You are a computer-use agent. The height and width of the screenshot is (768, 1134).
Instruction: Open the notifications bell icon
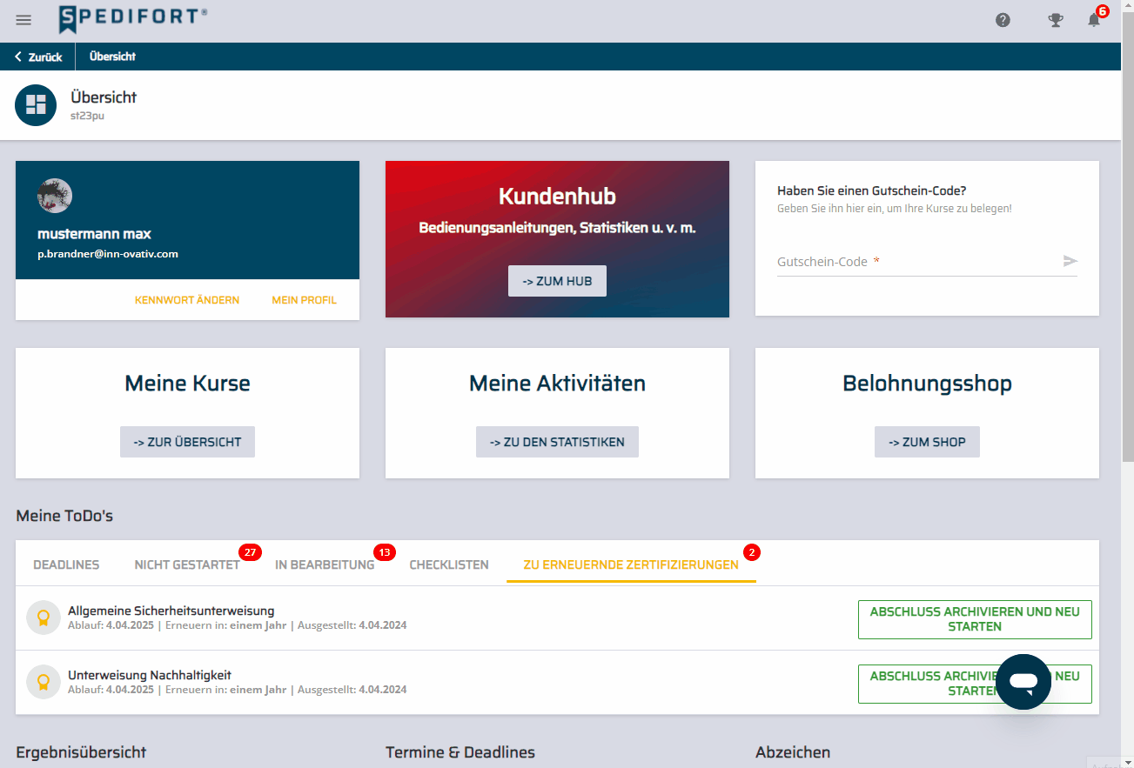coord(1094,20)
